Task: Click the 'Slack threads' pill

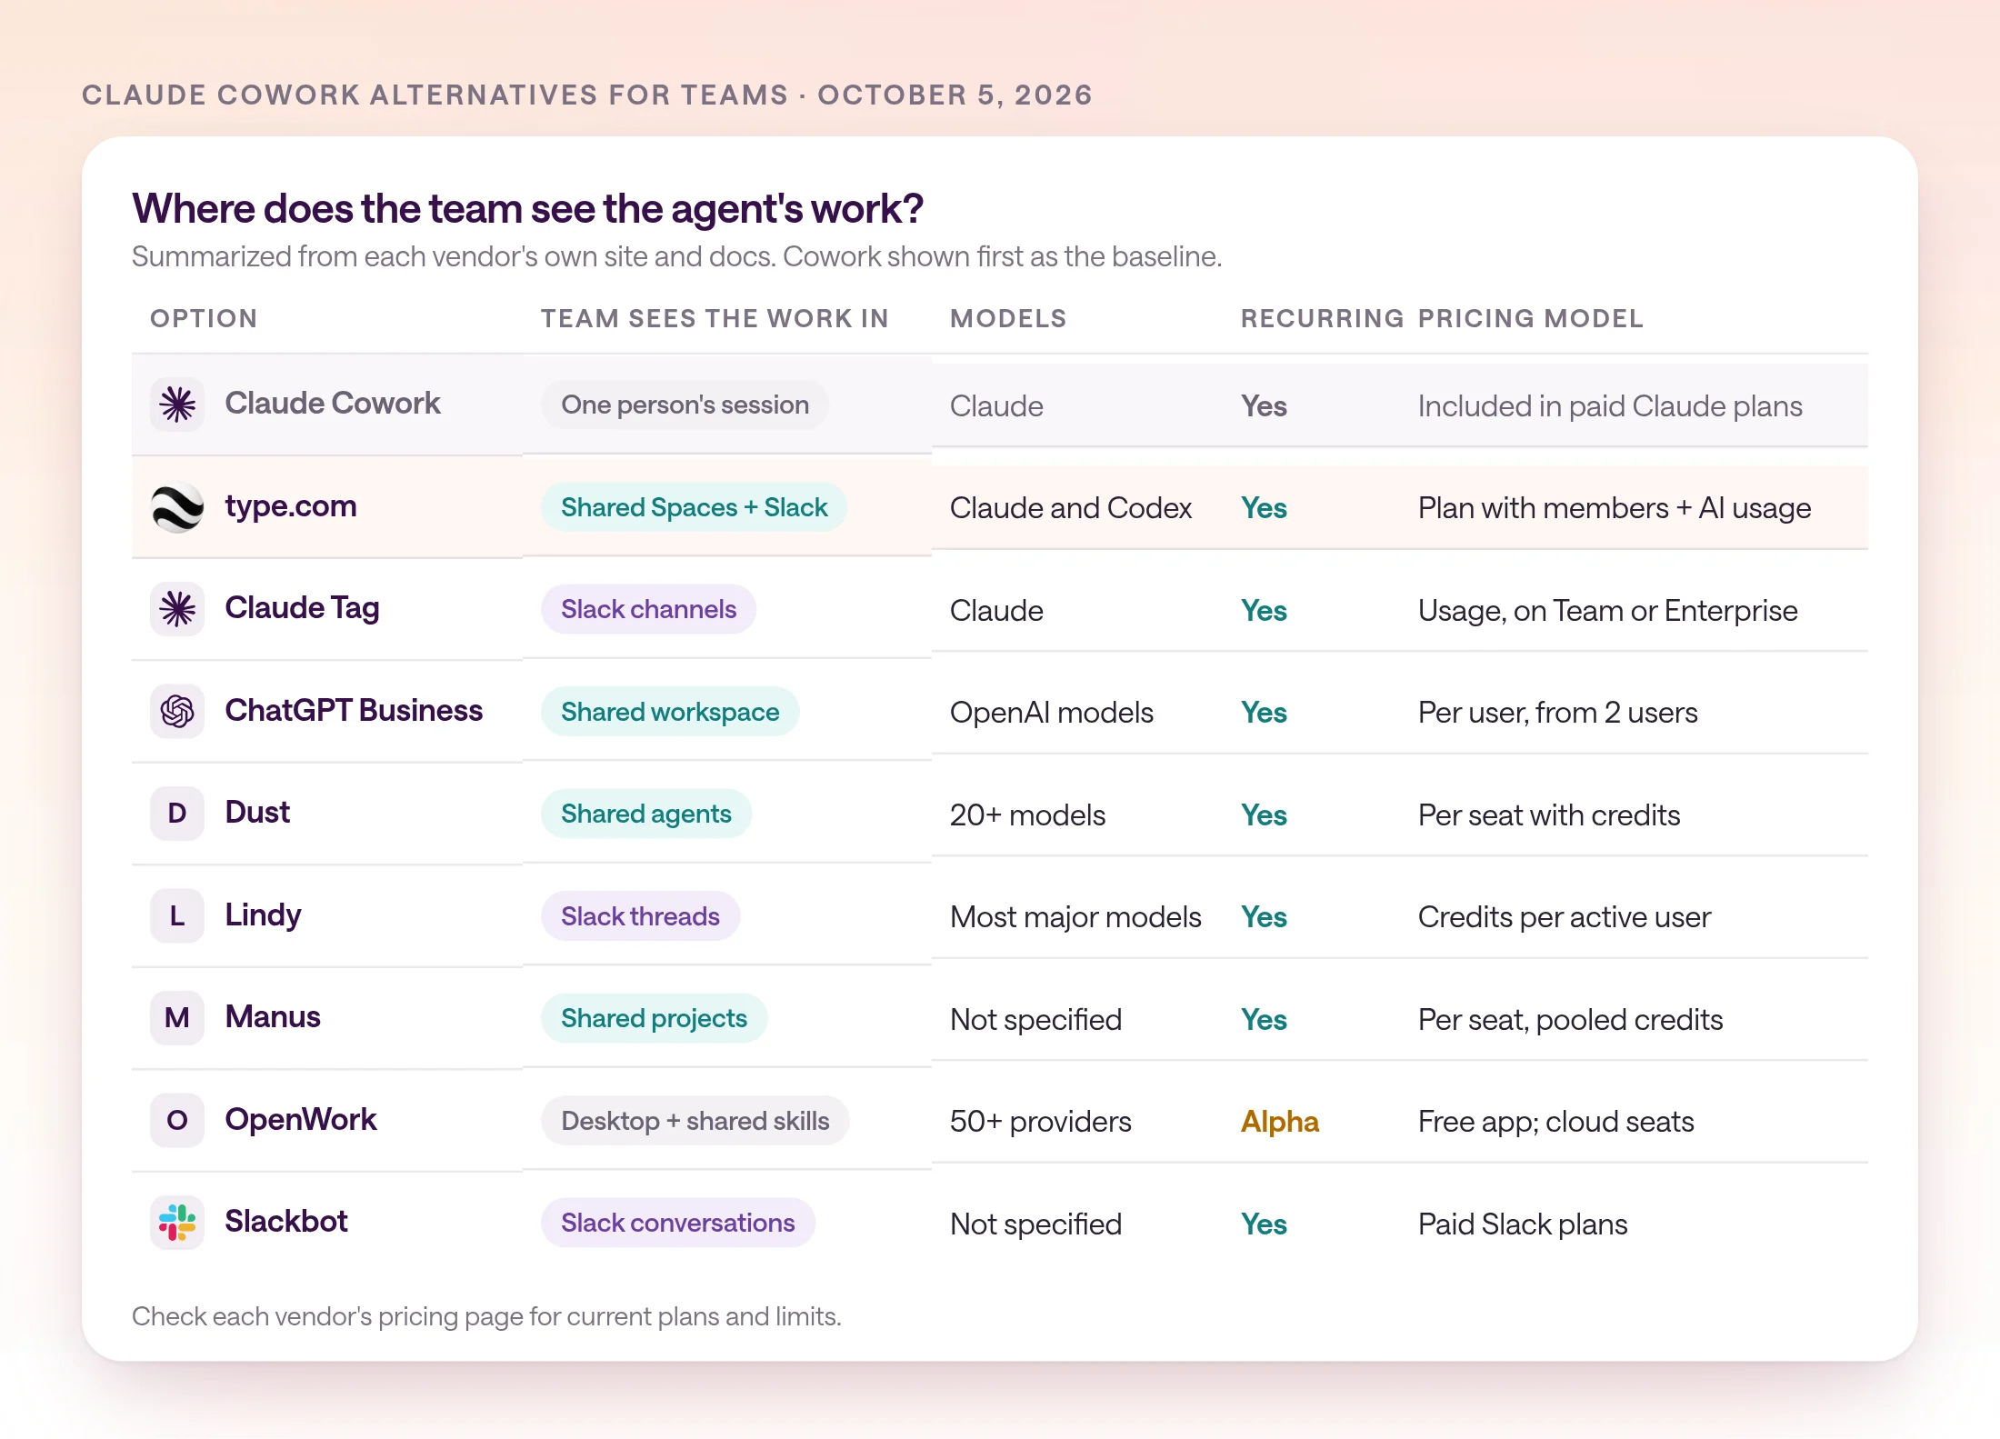Action: (640, 916)
